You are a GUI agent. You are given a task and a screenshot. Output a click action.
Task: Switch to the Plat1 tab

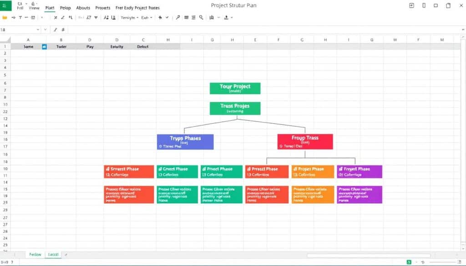pyautogui.click(x=50, y=8)
